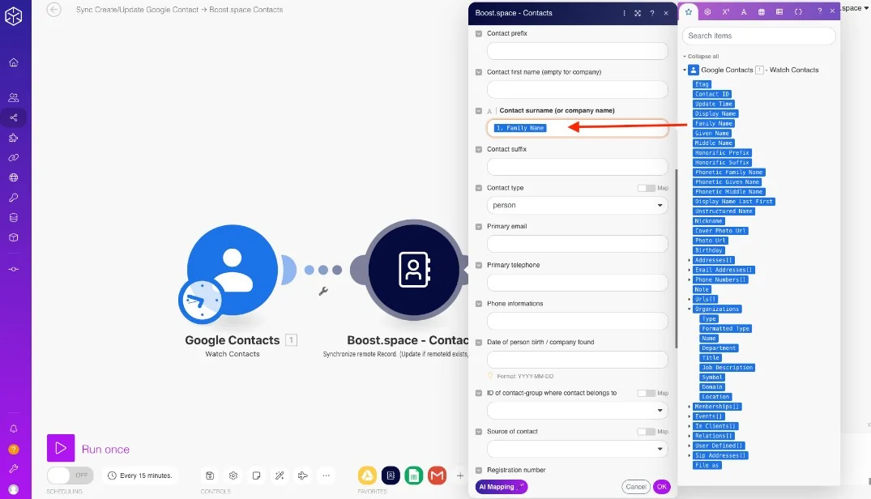Screen dimensions: 871x499
Task: Click the Save scenario disk icon
Action: tap(210, 476)
